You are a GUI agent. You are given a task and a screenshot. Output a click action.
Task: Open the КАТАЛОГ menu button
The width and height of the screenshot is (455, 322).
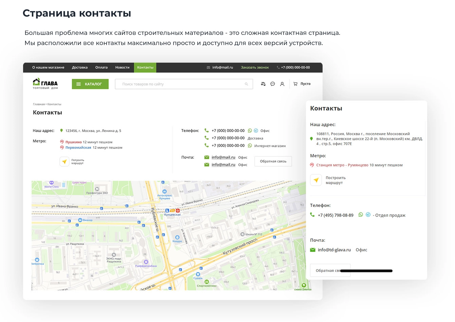90,84
